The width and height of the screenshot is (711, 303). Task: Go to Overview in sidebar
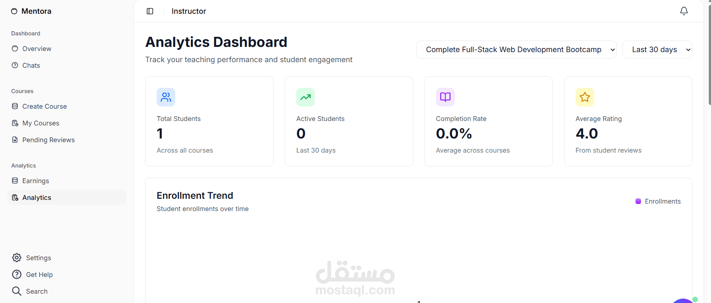[x=36, y=49]
